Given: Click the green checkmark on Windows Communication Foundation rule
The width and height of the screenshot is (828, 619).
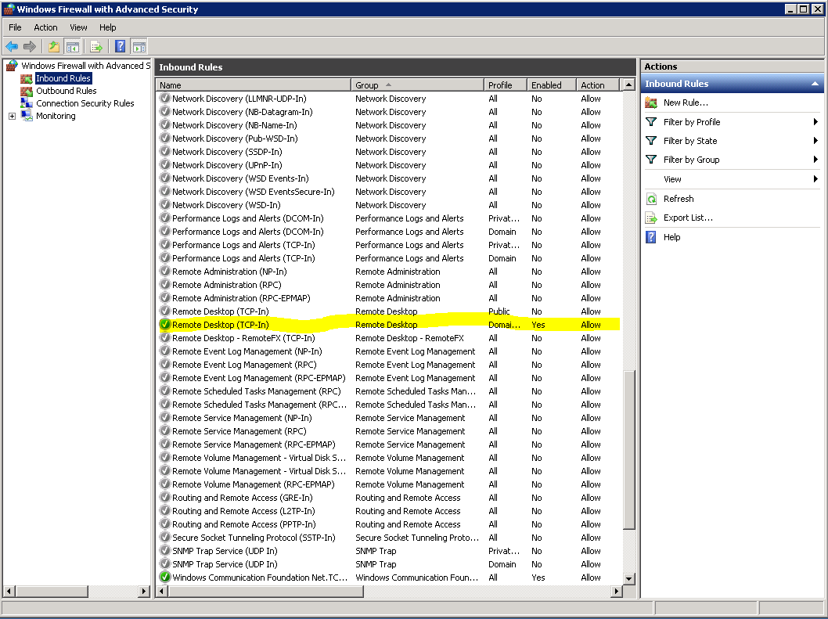Looking at the screenshot, I should pyautogui.click(x=164, y=578).
